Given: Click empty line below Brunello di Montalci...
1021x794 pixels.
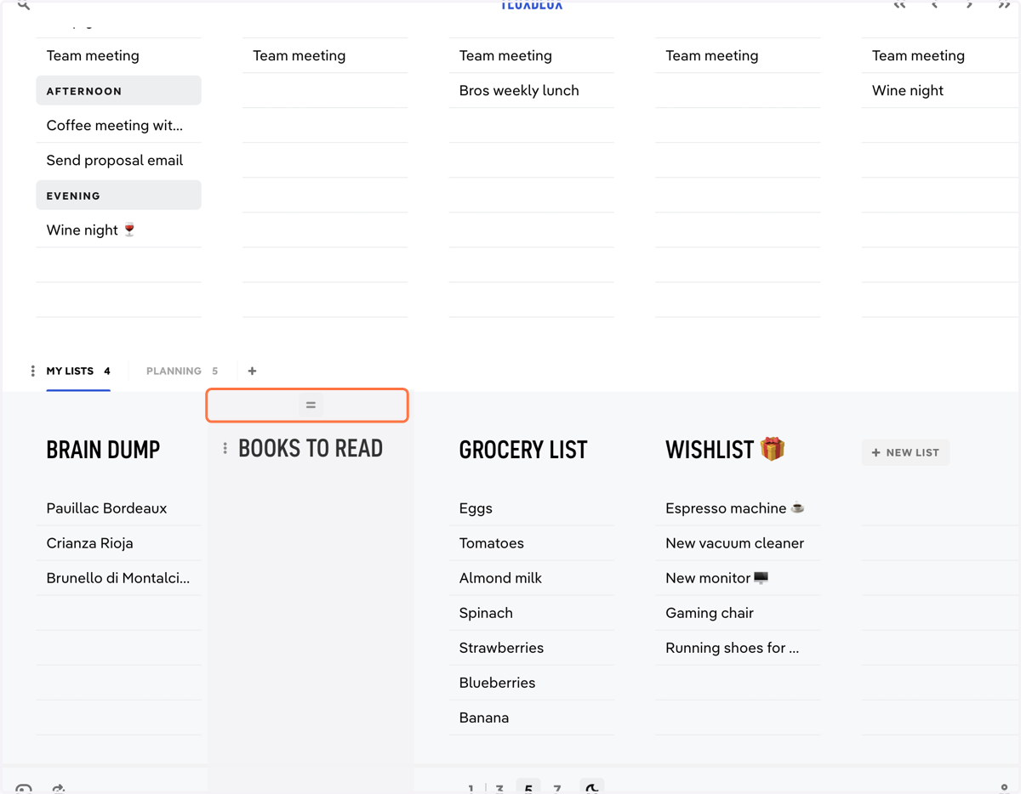Looking at the screenshot, I should click(118, 613).
